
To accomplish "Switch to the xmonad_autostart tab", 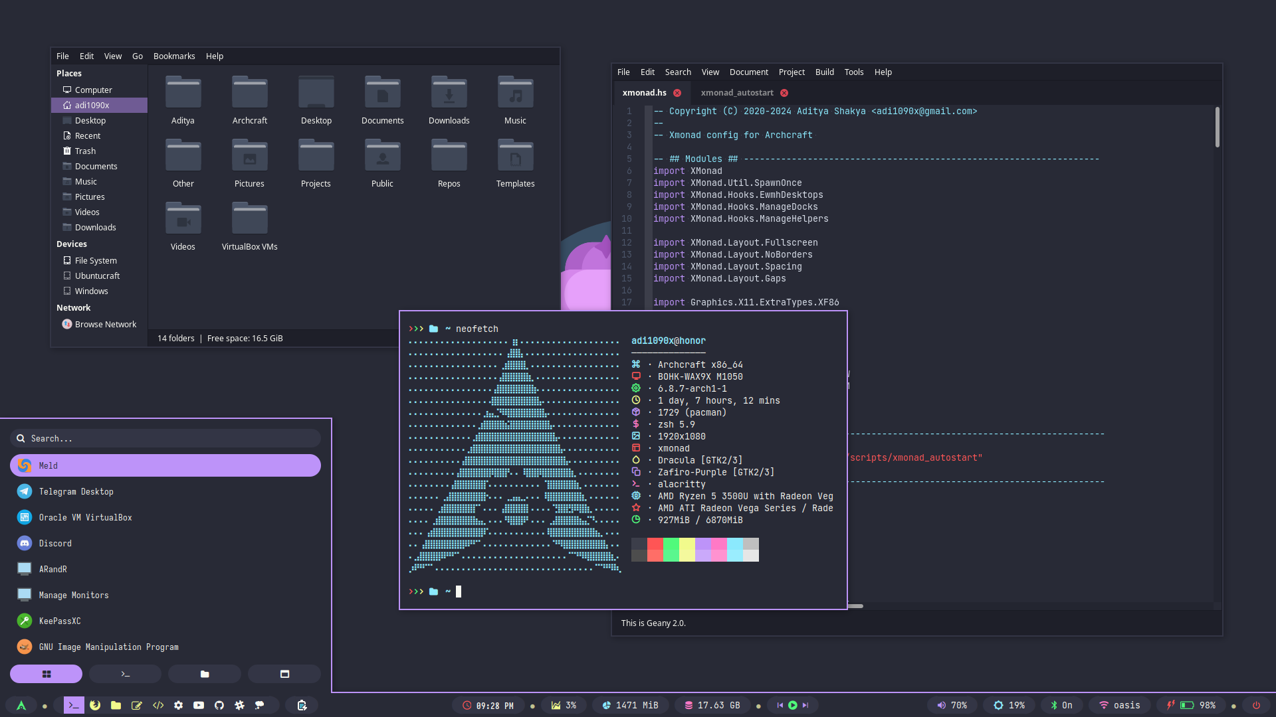I will point(736,93).
